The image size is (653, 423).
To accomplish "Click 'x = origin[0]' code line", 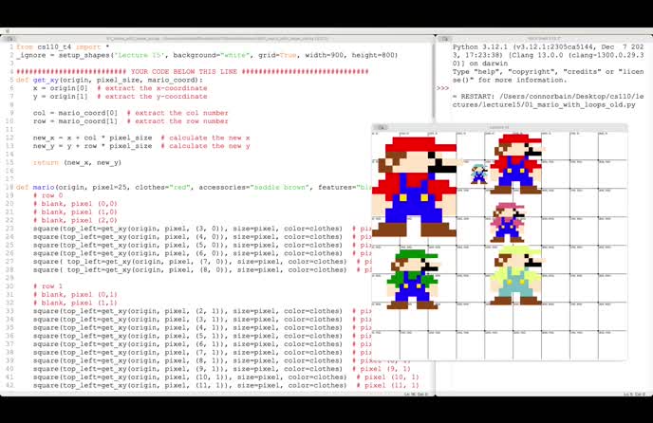I will tap(120, 88).
